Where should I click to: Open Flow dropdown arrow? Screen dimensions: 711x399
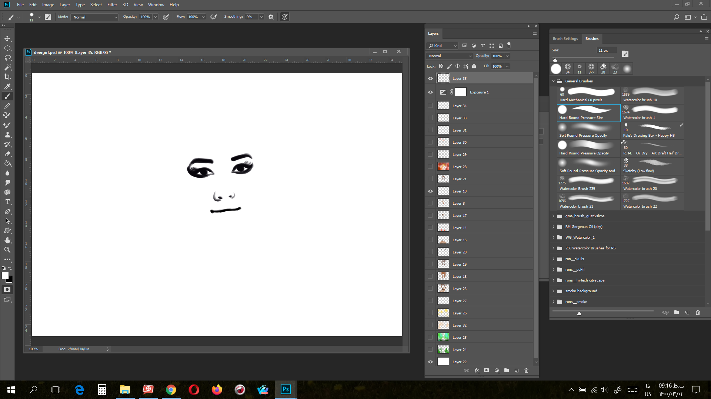click(x=203, y=17)
